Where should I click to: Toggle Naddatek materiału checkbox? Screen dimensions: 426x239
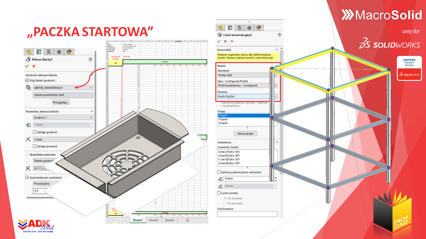(x=27, y=155)
